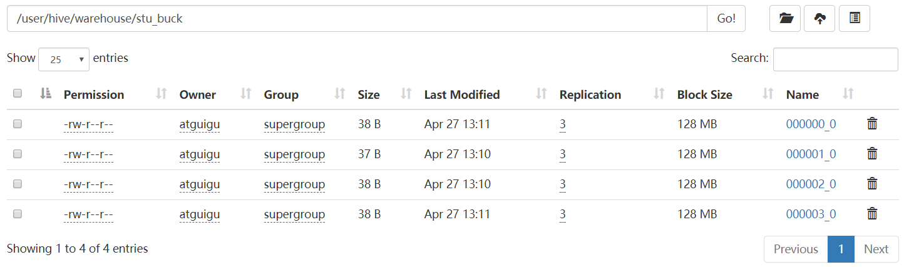Click the upload files cloud icon

click(819, 19)
